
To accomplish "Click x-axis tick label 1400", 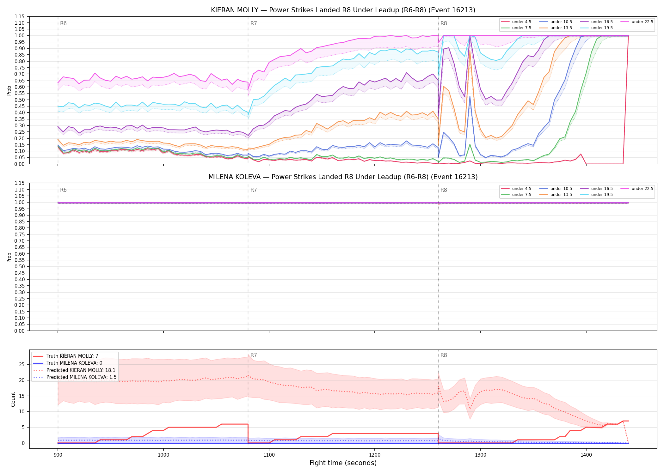I will pyautogui.click(x=586, y=455).
